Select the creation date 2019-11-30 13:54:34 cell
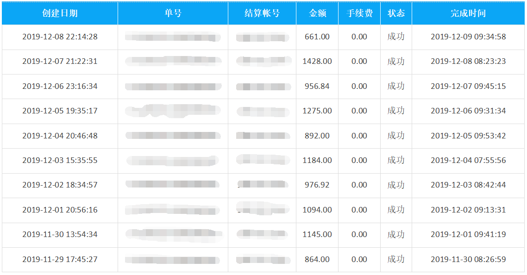 click(60, 234)
